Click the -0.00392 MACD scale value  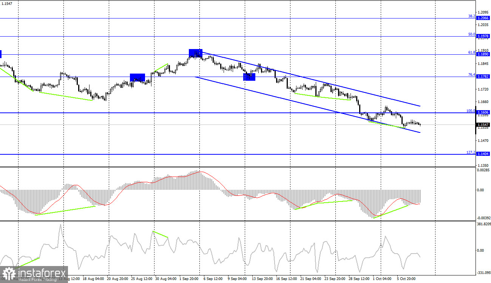click(x=483, y=218)
